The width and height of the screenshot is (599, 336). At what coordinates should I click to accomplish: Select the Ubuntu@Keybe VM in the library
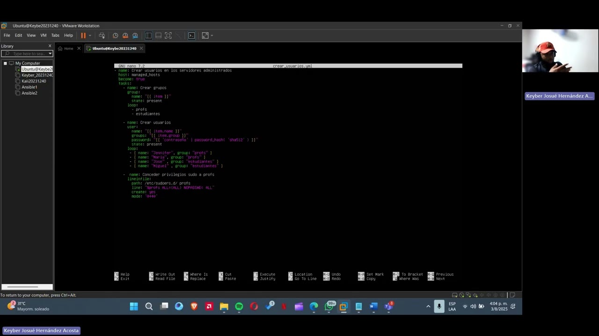(x=37, y=69)
